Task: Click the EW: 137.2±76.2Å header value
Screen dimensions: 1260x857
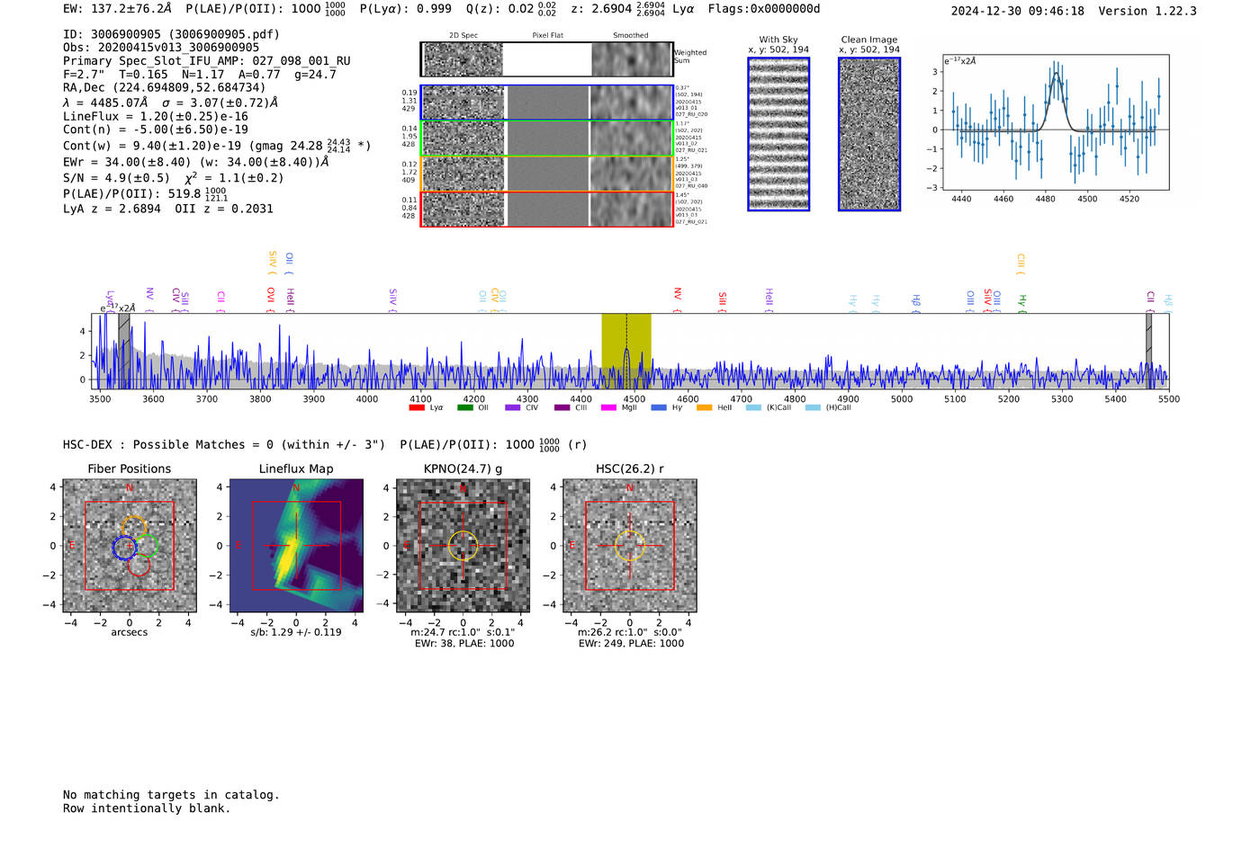Action: pos(117,9)
